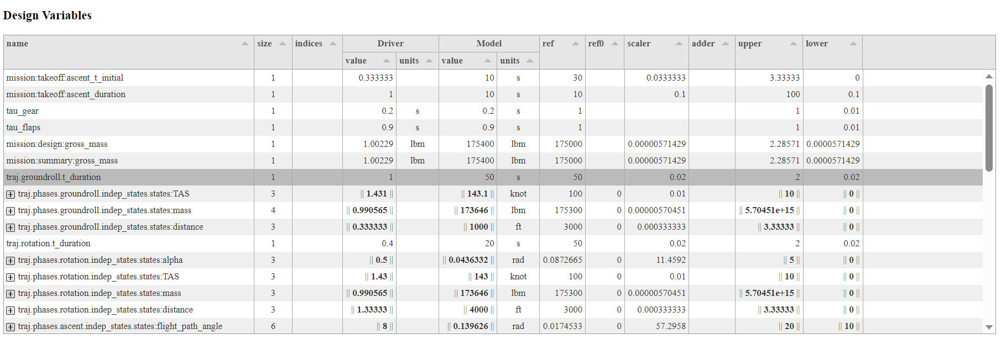Sort by Driver units column arrow

coord(429,61)
